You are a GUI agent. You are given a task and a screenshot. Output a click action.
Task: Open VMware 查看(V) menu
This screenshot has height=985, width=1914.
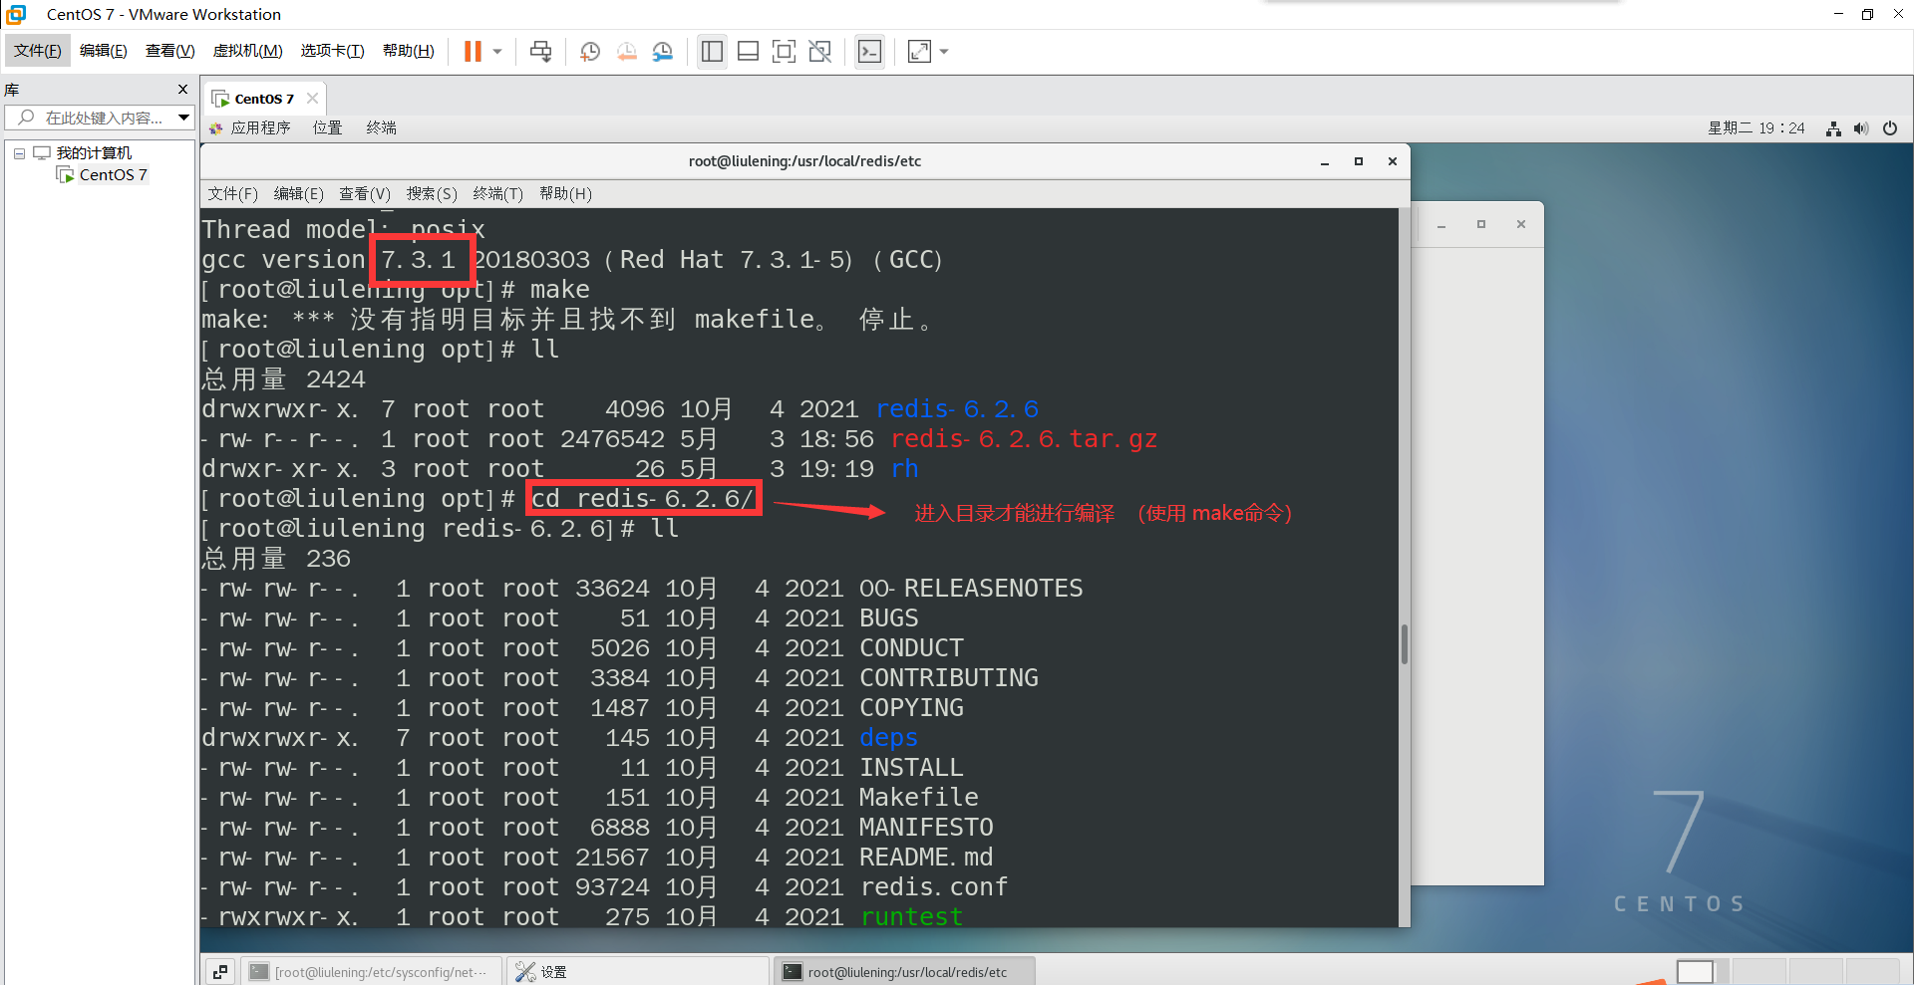coord(169,51)
